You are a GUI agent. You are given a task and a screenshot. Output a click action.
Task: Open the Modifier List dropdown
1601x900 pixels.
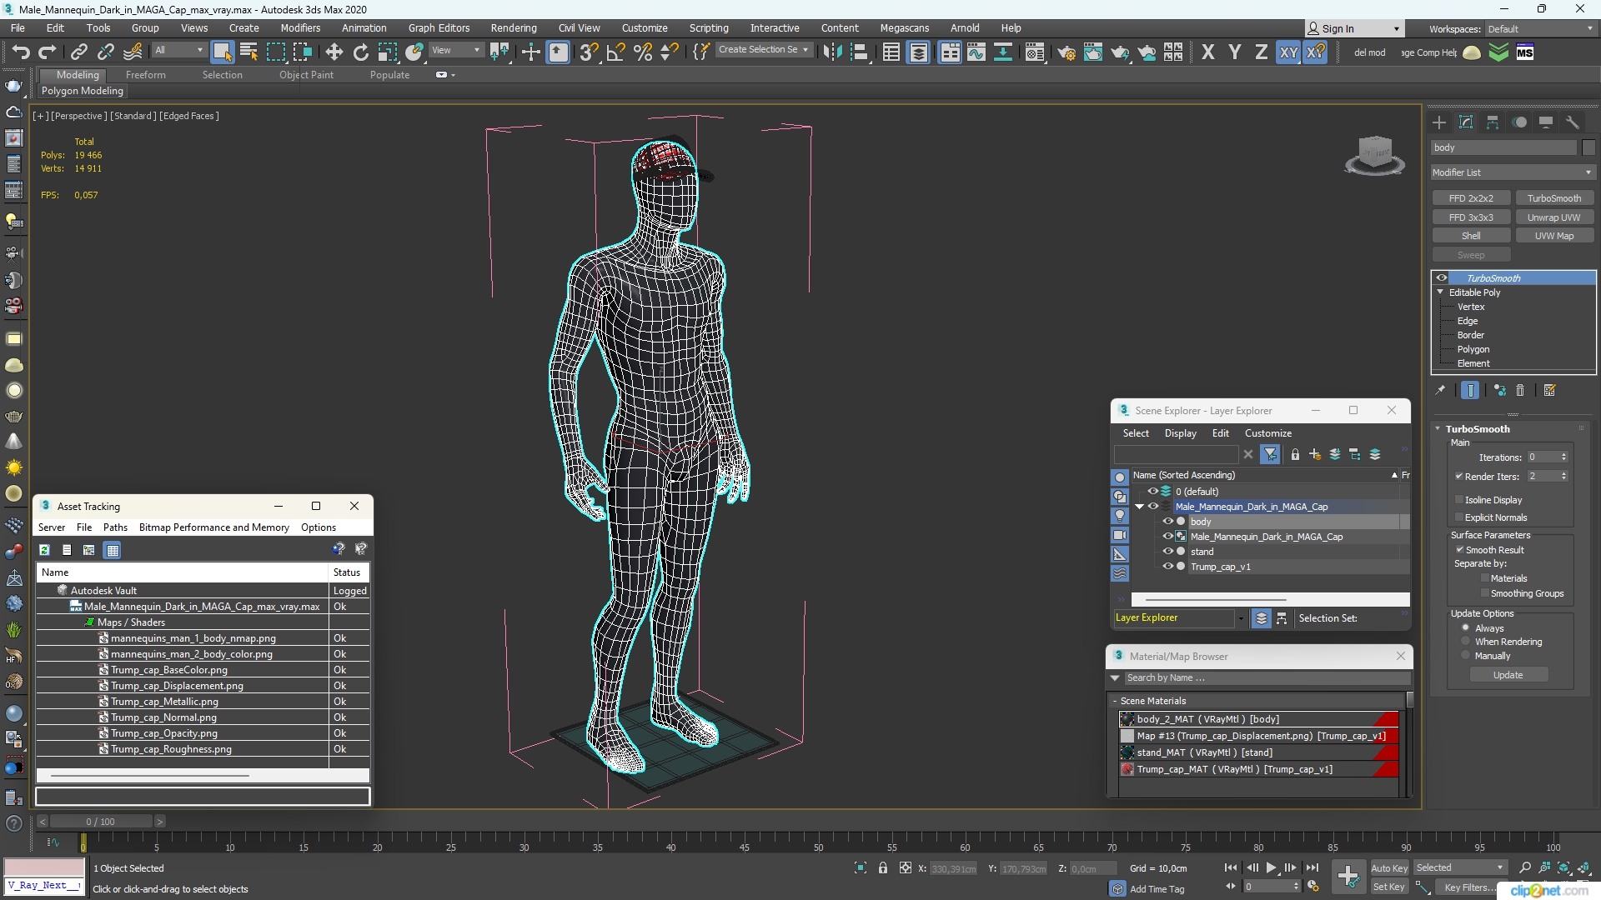[1513, 172]
